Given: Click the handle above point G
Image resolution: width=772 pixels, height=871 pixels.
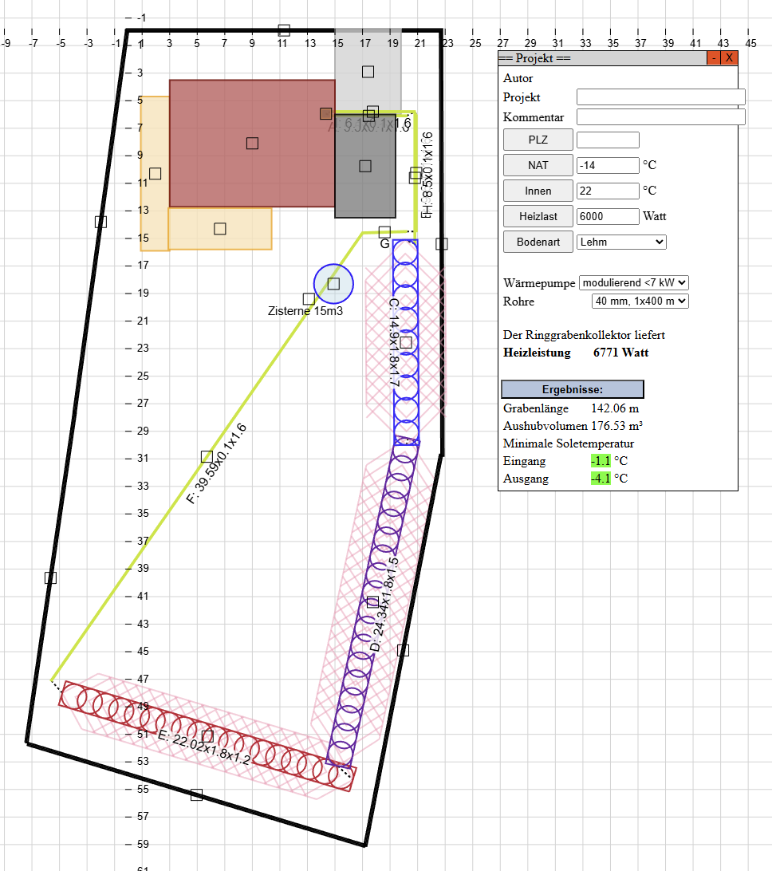Looking at the screenshot, I should [384, 231].
